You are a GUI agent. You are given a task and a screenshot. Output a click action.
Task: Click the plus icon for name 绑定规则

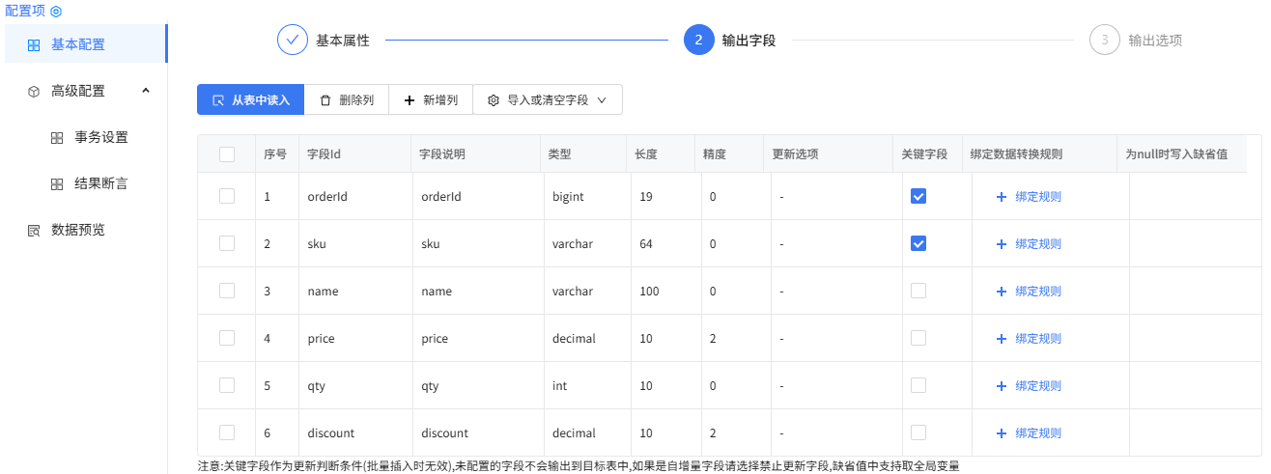pos(1002,292)
